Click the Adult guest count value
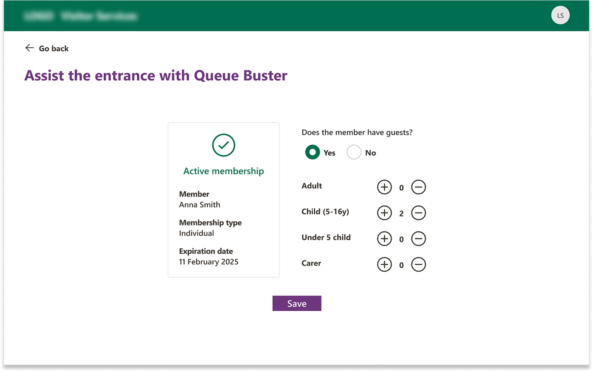Viewport: 593px width, 372px height. [402, 188]
